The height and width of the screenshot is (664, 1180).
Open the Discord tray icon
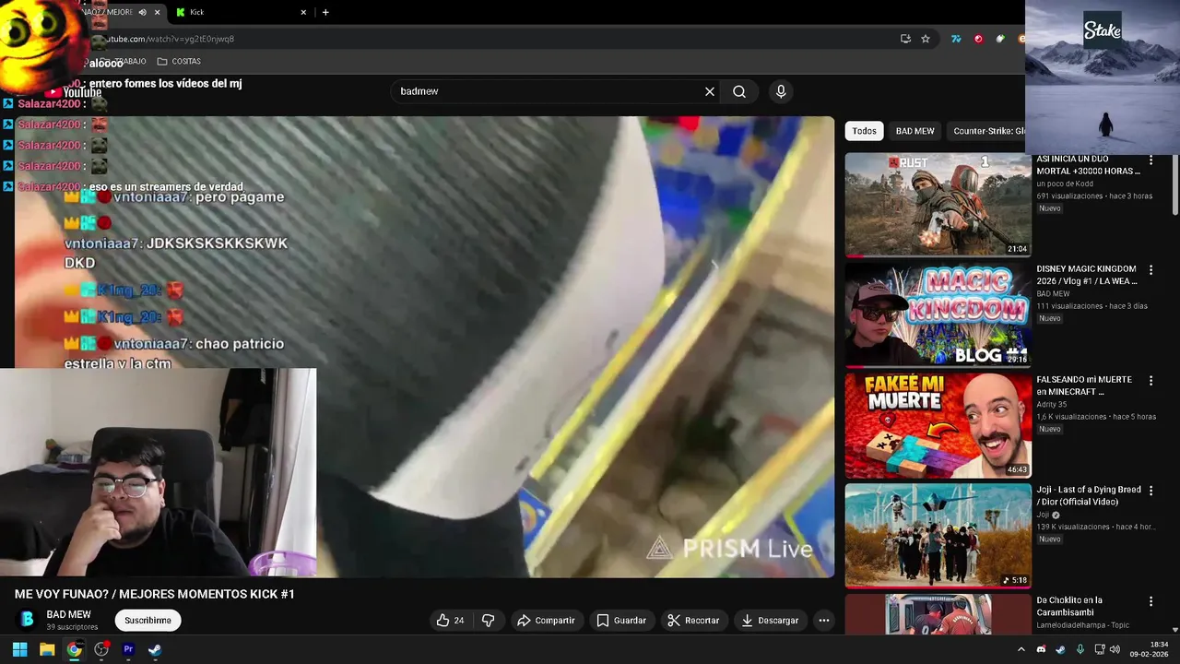pyautogui.click(x=1041, y=649)
